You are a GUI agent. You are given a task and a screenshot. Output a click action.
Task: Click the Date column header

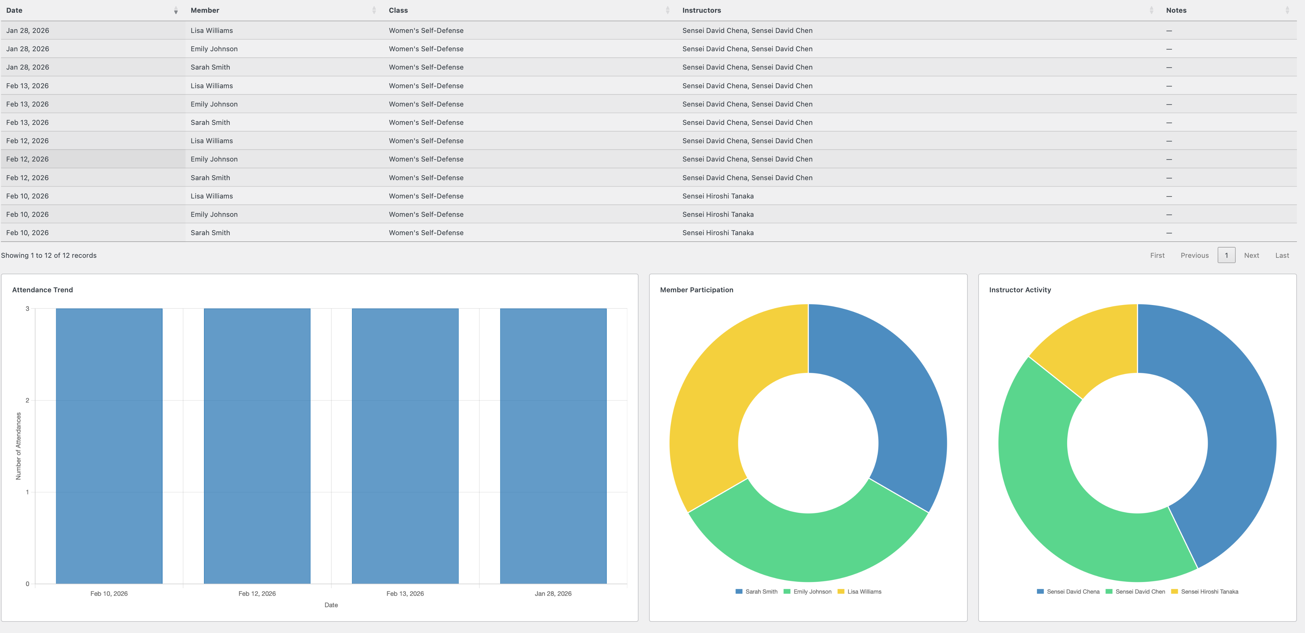tap(14, 10)
